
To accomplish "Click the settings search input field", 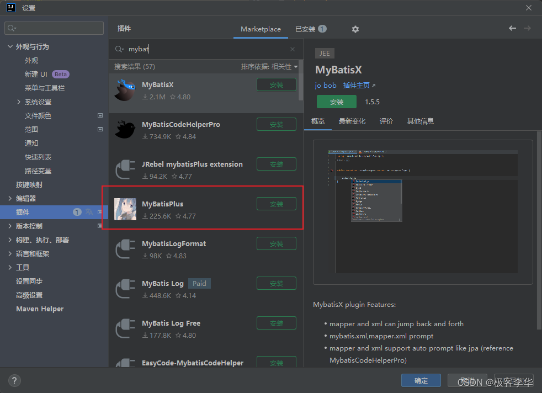I will [54, 28].
